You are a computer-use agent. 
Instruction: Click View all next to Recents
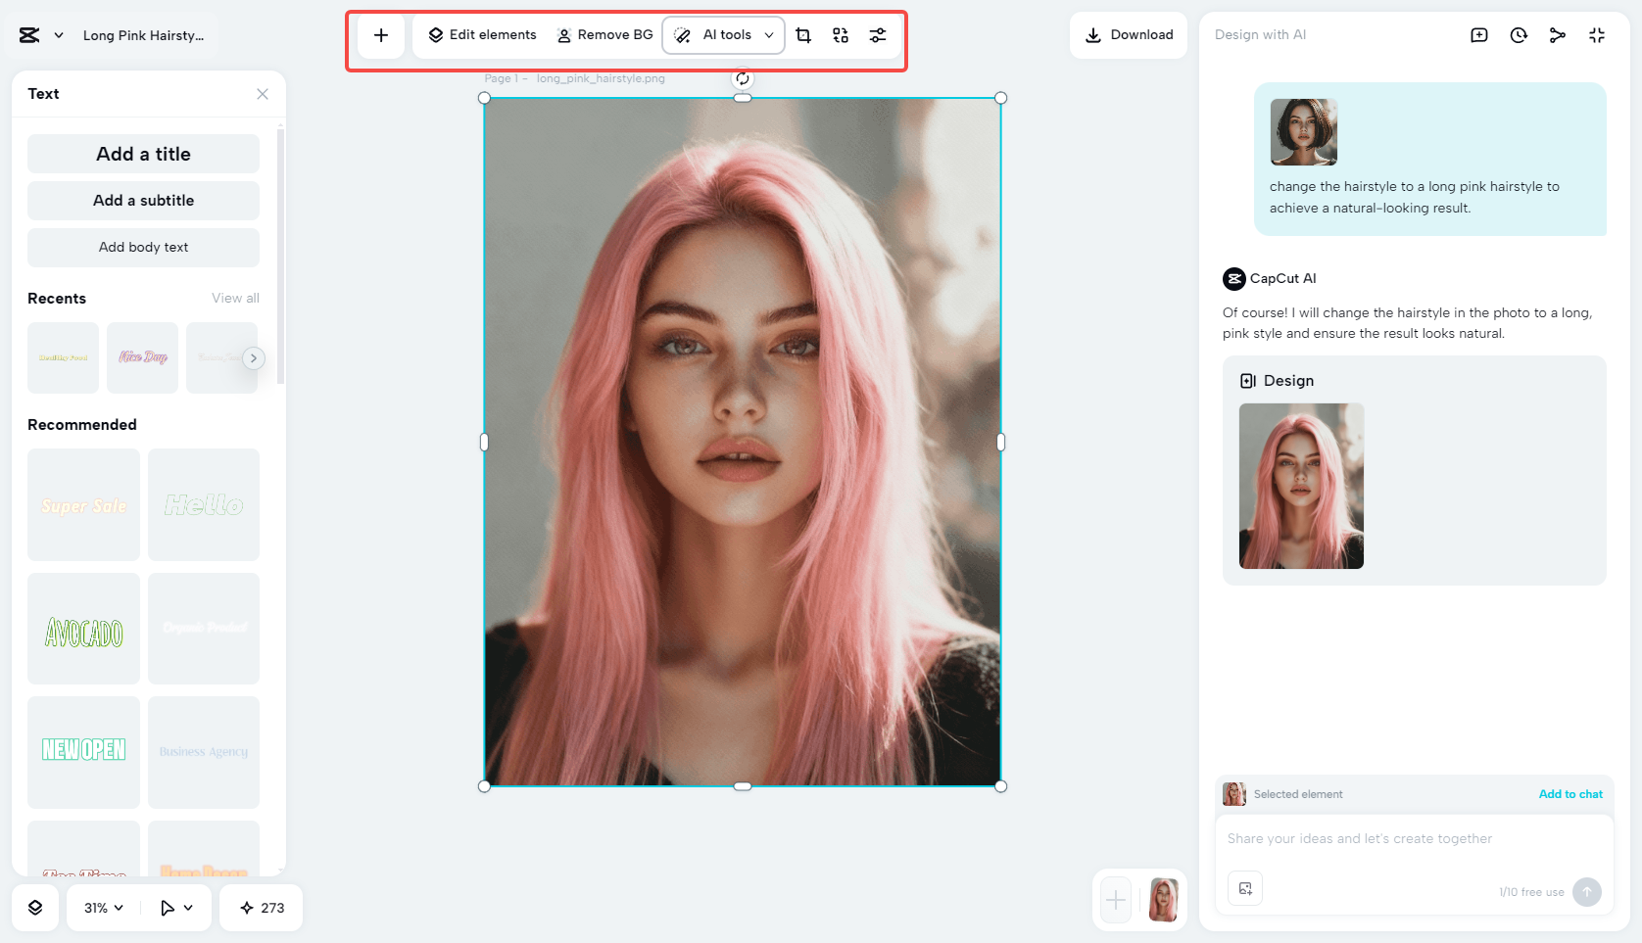click(235, 298)
